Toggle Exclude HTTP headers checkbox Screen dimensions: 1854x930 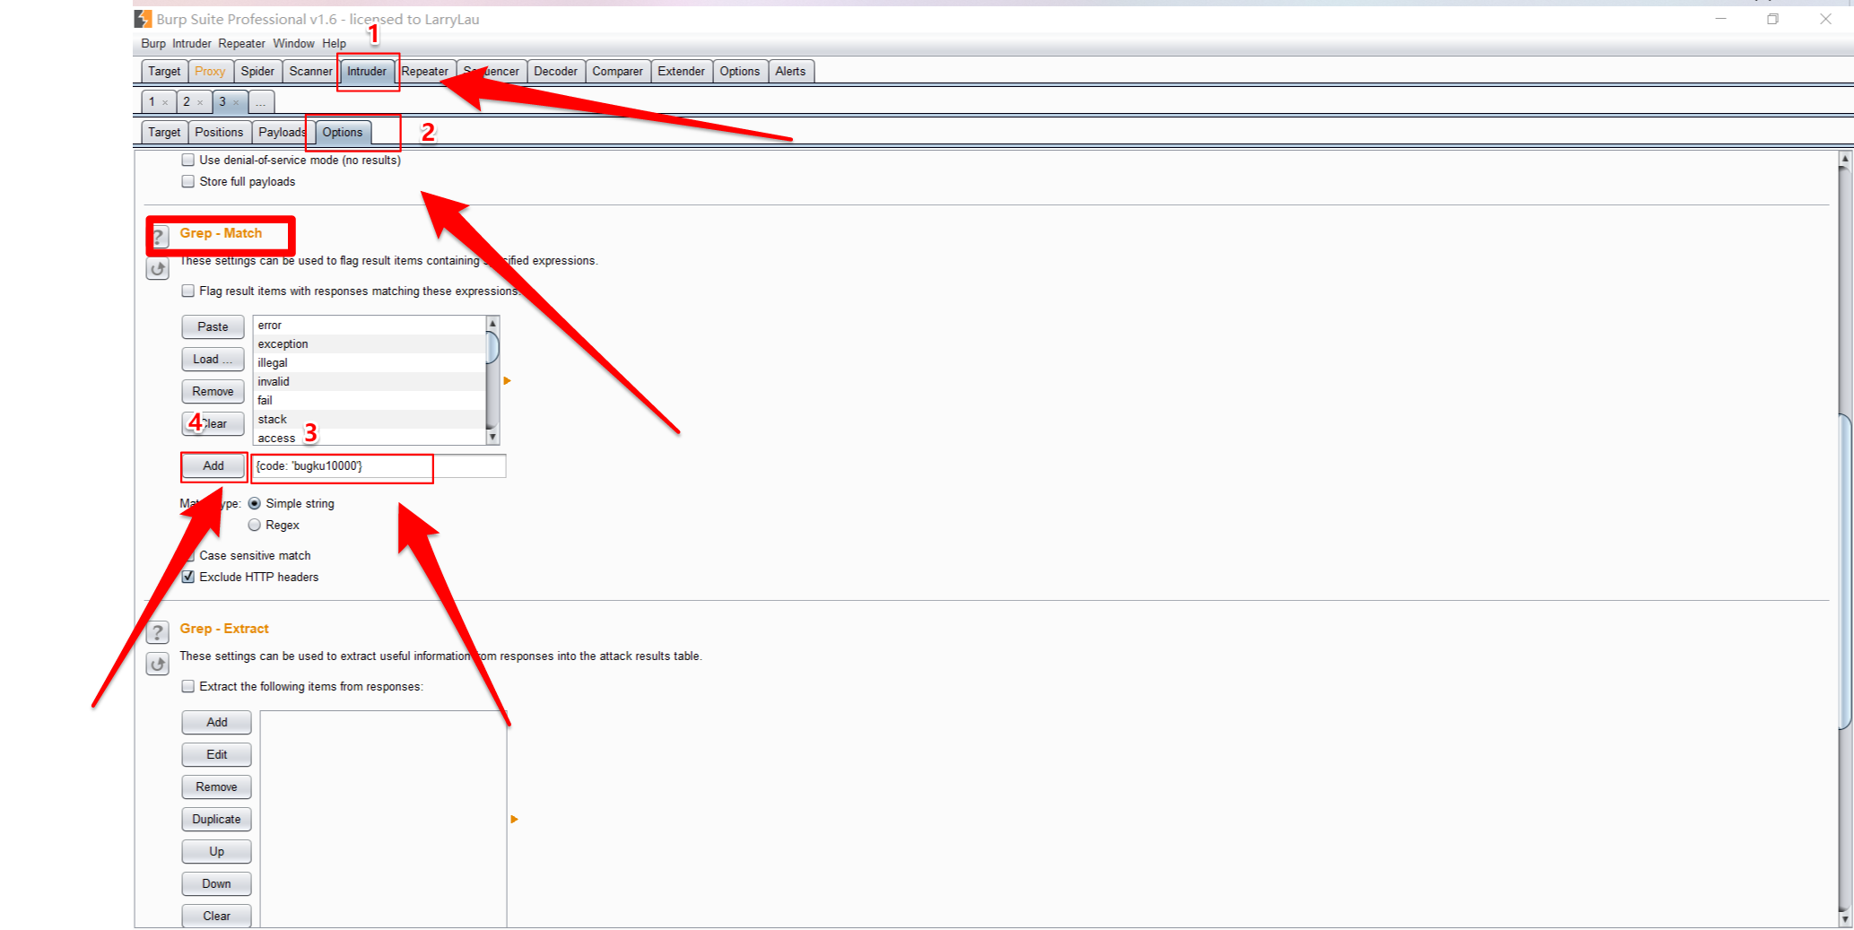click(x=188, y=578)
